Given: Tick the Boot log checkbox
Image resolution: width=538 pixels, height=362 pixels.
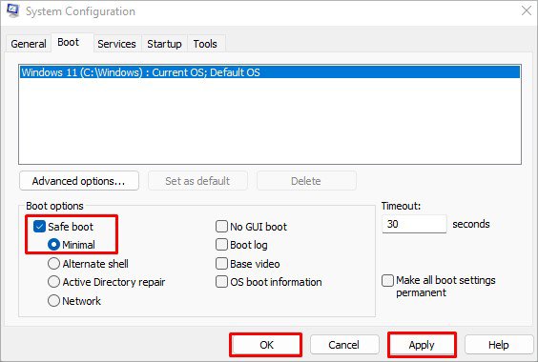Looking at the screenshot, I should click(x=221, y=245).
